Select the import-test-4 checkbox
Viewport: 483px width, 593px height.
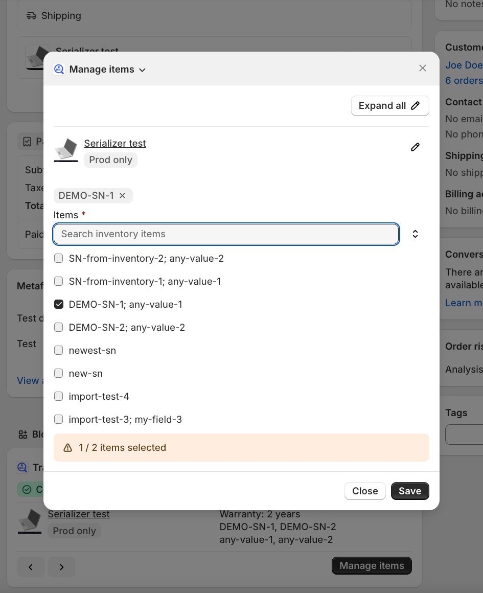(59, 397)
